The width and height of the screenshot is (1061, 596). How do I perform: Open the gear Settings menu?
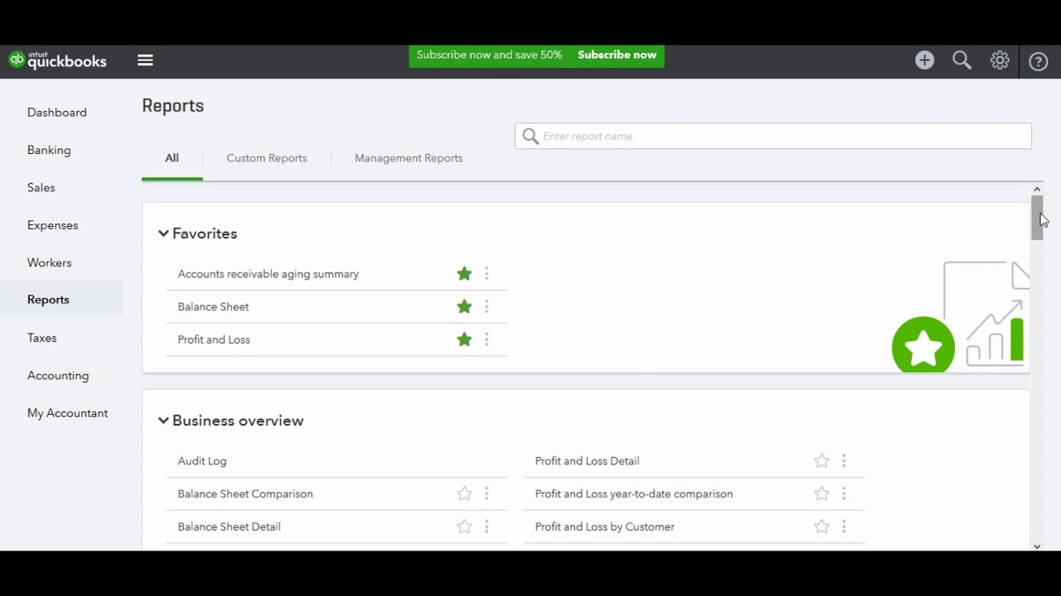[1000, 60]
